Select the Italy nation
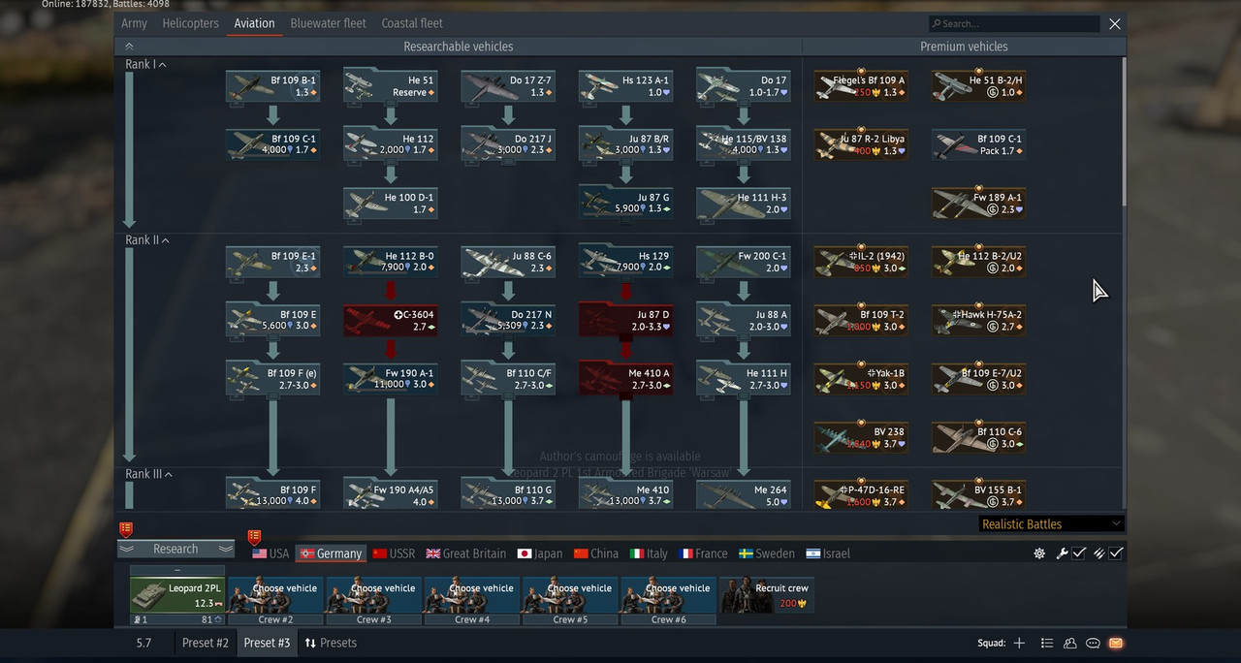 coord(649,553)
